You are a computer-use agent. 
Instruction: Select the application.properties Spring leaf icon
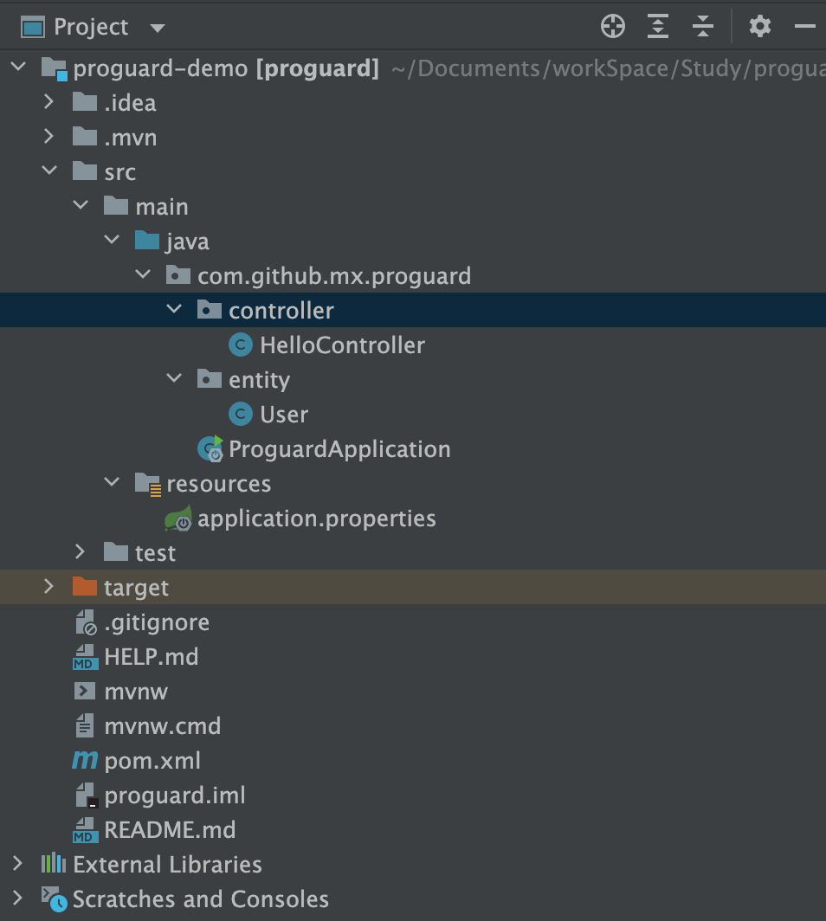tap(178, 518)
